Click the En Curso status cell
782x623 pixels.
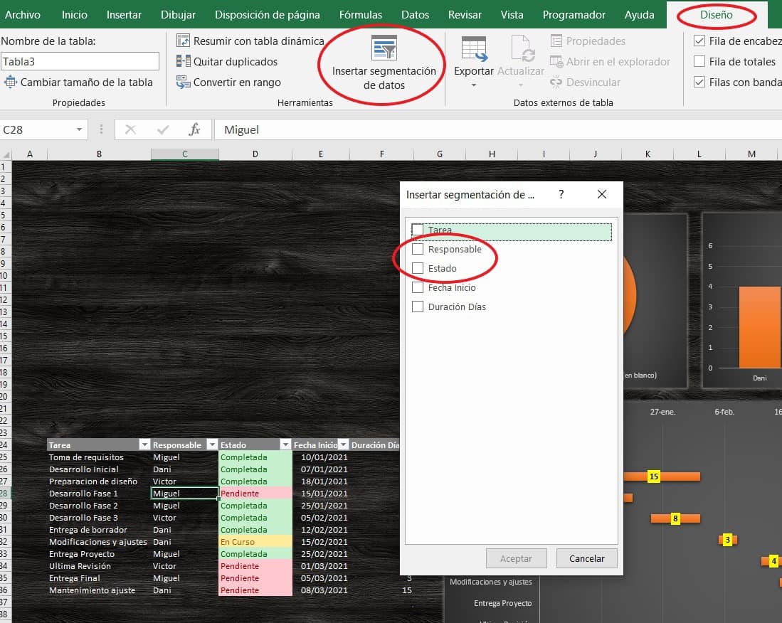255,542
